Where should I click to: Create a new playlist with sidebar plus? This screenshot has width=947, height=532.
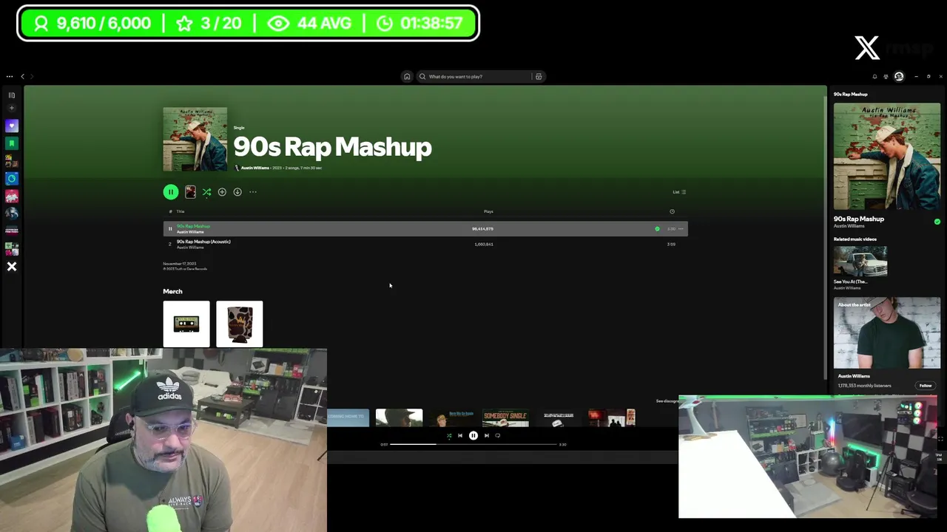[12, 108]
